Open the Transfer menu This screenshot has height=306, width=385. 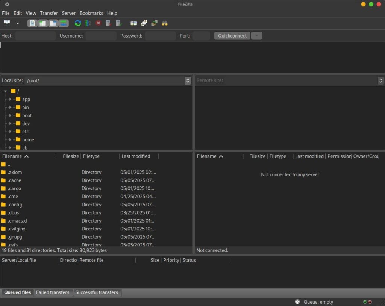[x=49, y=13]
